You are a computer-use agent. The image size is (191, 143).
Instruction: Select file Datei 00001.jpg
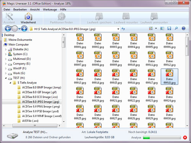(80, 41)
